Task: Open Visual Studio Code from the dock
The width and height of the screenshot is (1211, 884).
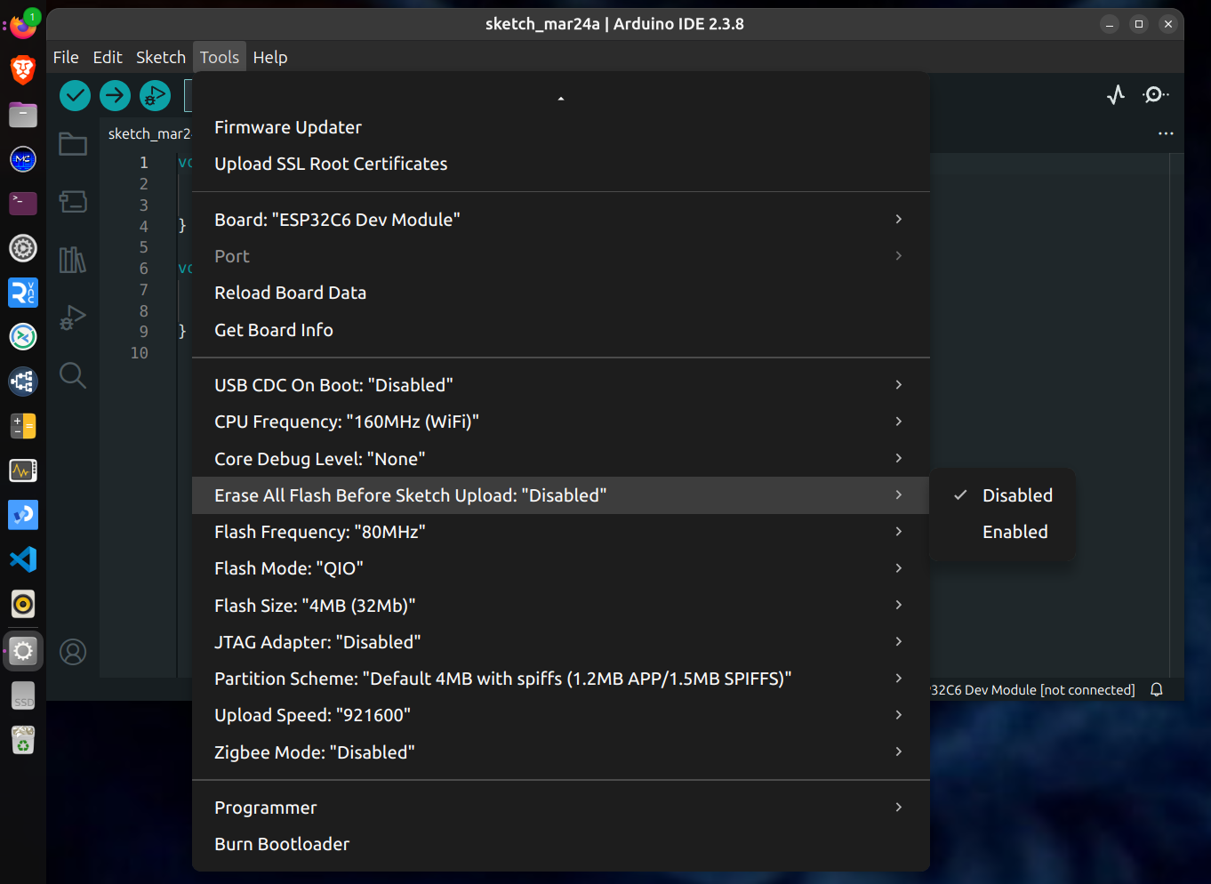Action: pyautogui.click(x=23, y=559)
